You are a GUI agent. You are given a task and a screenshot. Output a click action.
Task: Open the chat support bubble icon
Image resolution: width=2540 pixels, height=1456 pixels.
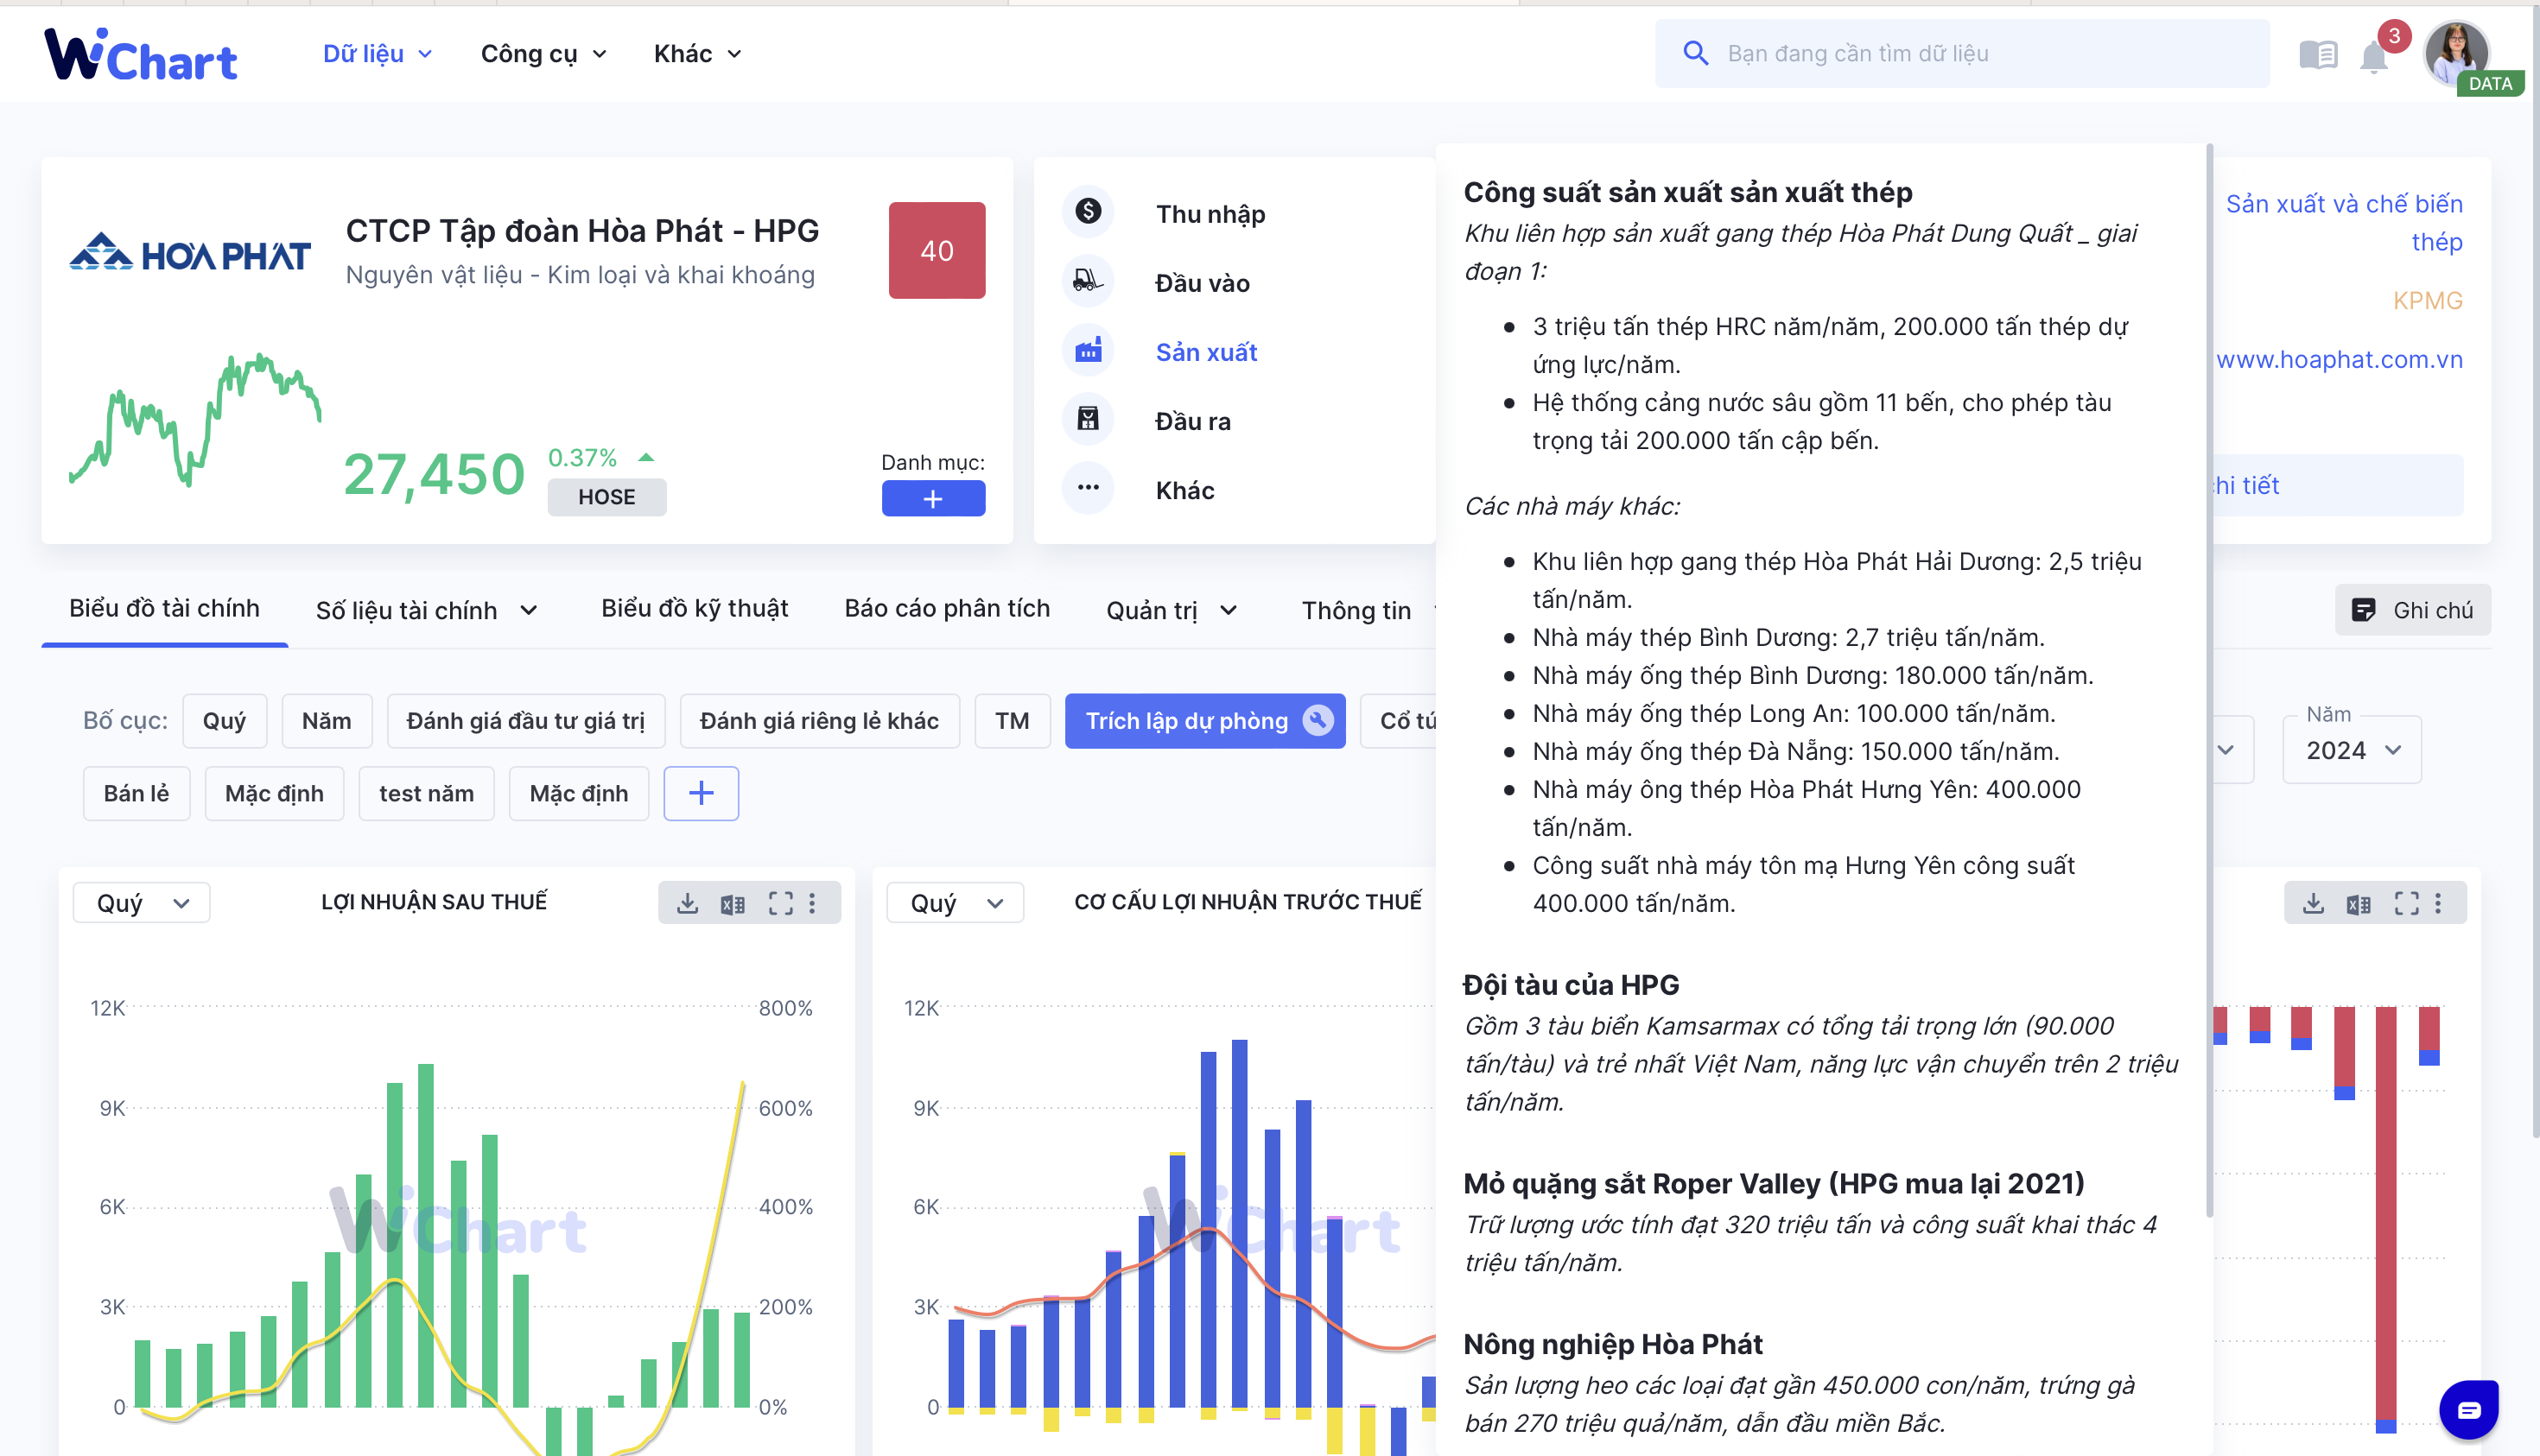[2468, 1410]
